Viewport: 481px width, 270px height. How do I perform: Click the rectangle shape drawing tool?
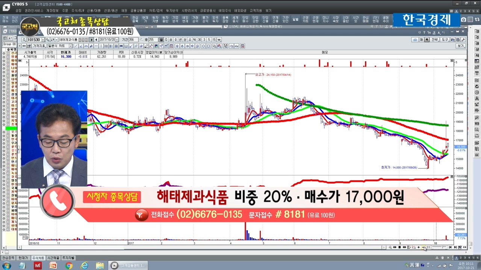coord(209,46)
